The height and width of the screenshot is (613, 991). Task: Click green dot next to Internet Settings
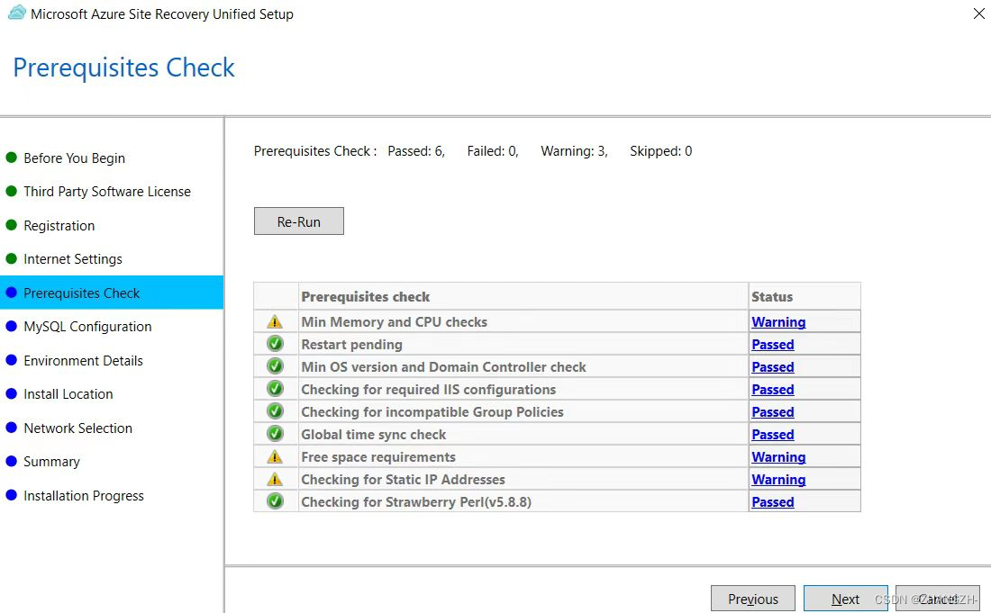coord(12,258)
